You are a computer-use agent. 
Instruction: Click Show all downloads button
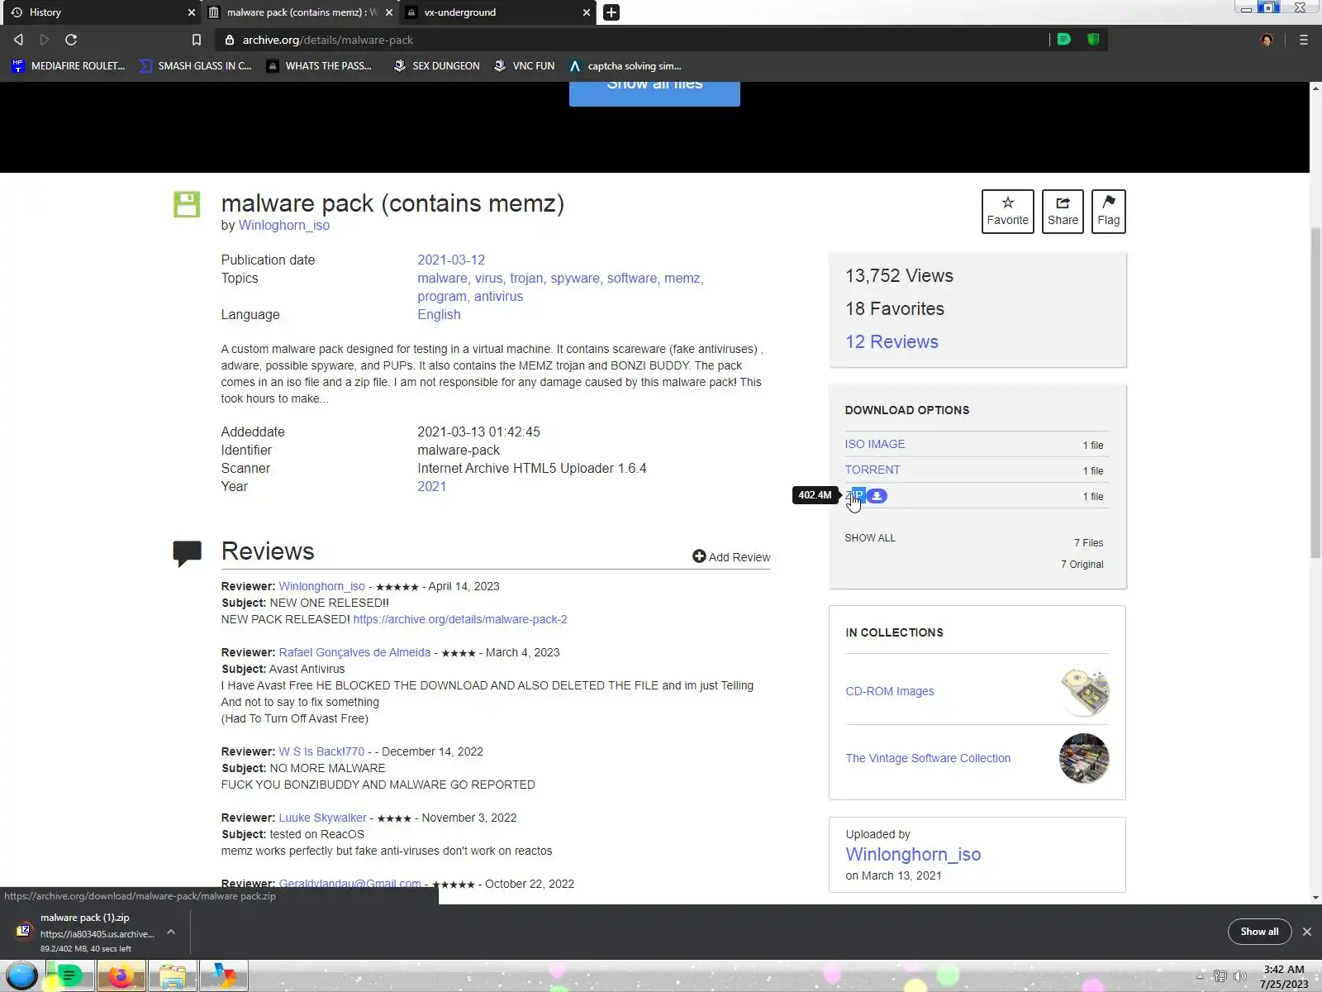[x=1259, y=932]
